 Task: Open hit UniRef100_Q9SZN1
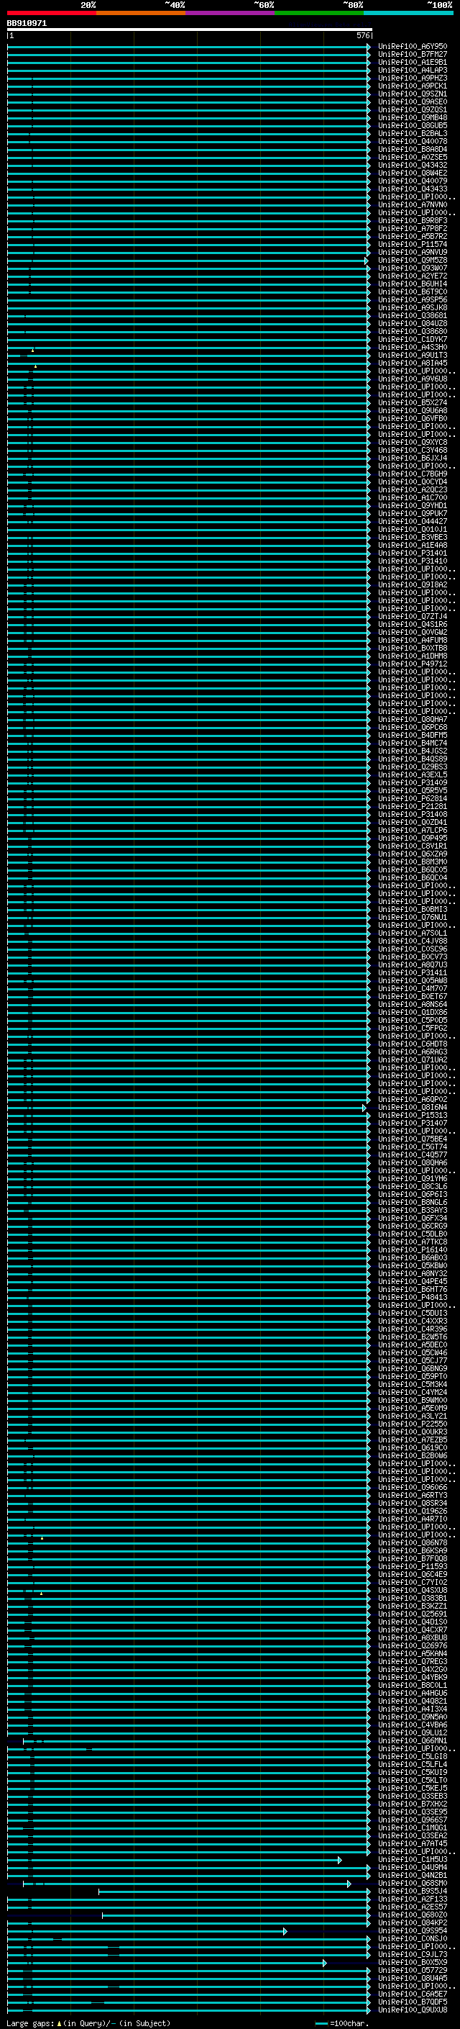click(x=413, y=94)
